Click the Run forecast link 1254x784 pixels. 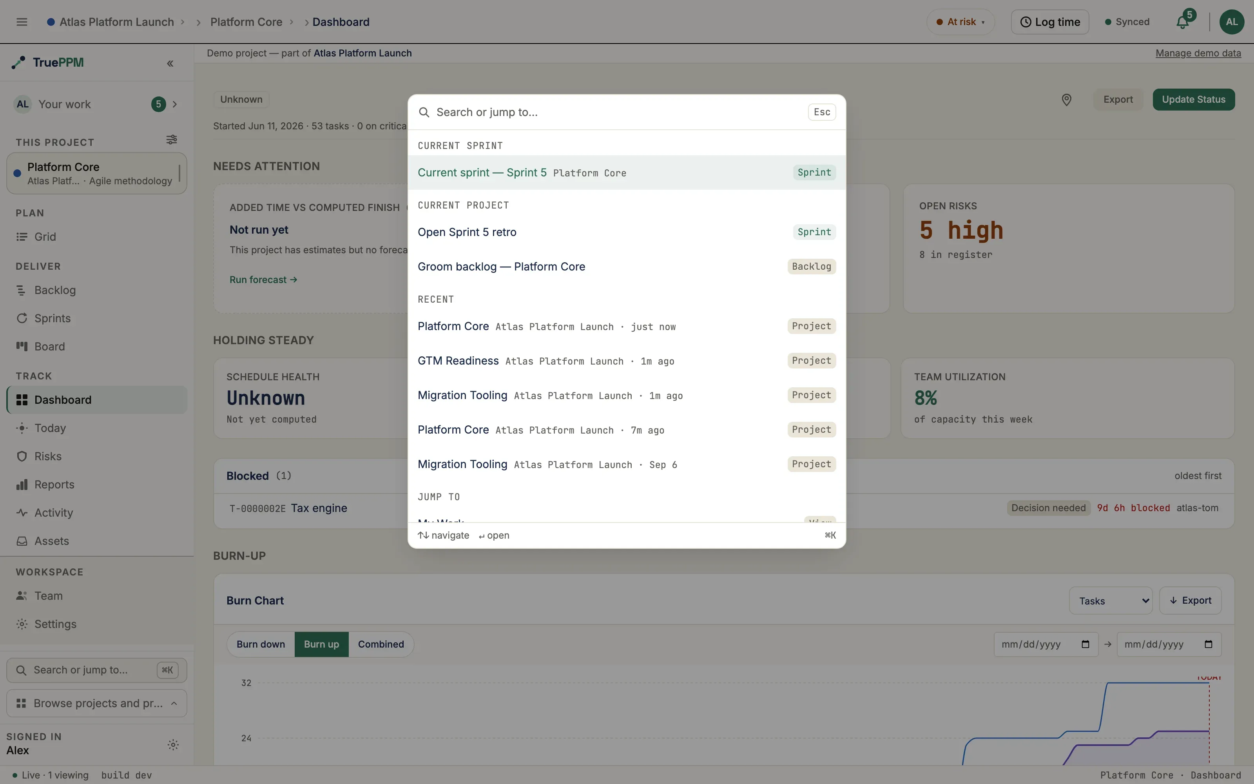(263, 280)
